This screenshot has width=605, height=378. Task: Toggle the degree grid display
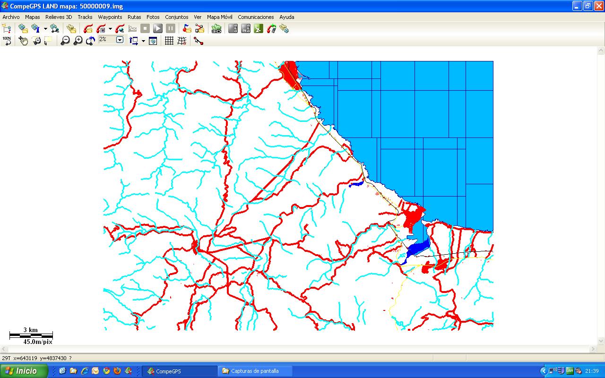(181, 41)
